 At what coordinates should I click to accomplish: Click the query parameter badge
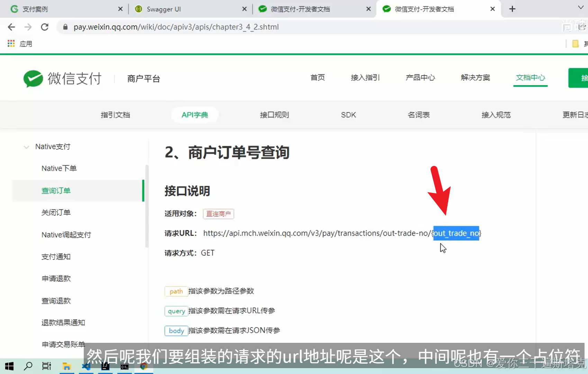click(176, 311)
